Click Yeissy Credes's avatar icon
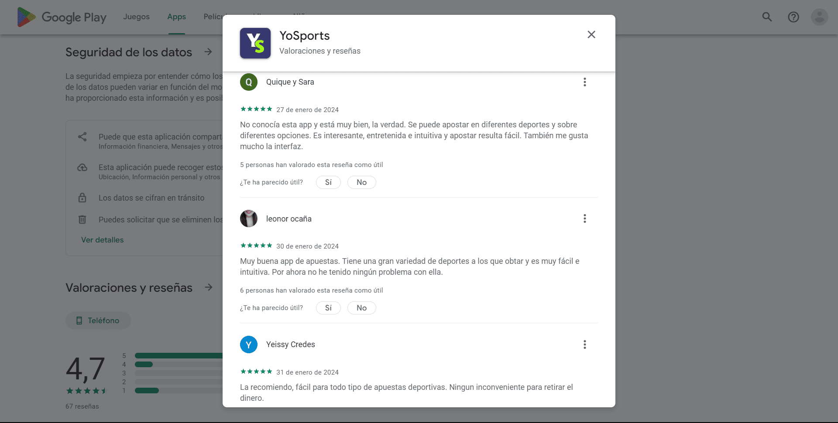Viewport: 838px width, 423px height. tap(248, 345)
